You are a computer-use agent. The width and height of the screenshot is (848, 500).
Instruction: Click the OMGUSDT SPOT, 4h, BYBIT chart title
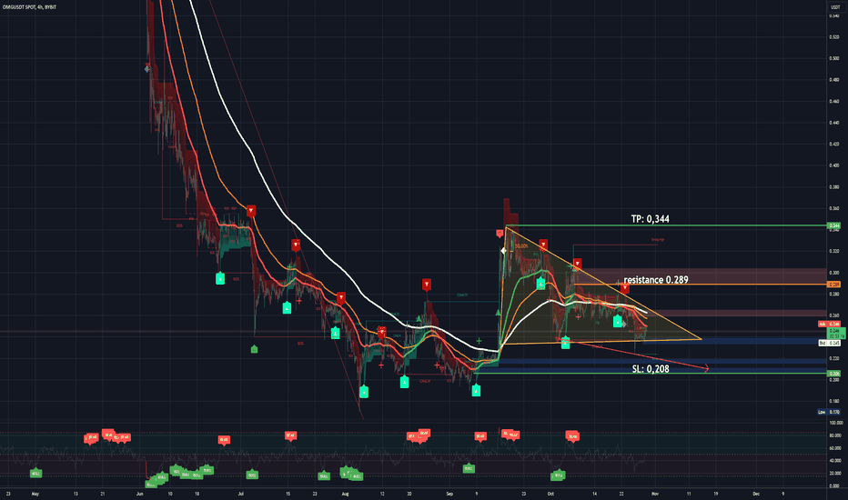(29, 7)
